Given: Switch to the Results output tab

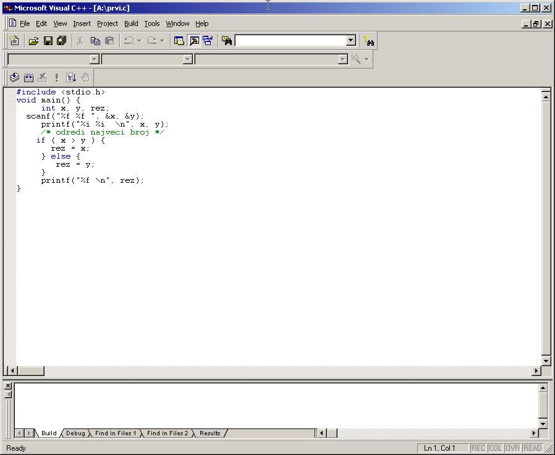Looking at the screenshot, I should [x=210, y=433].
